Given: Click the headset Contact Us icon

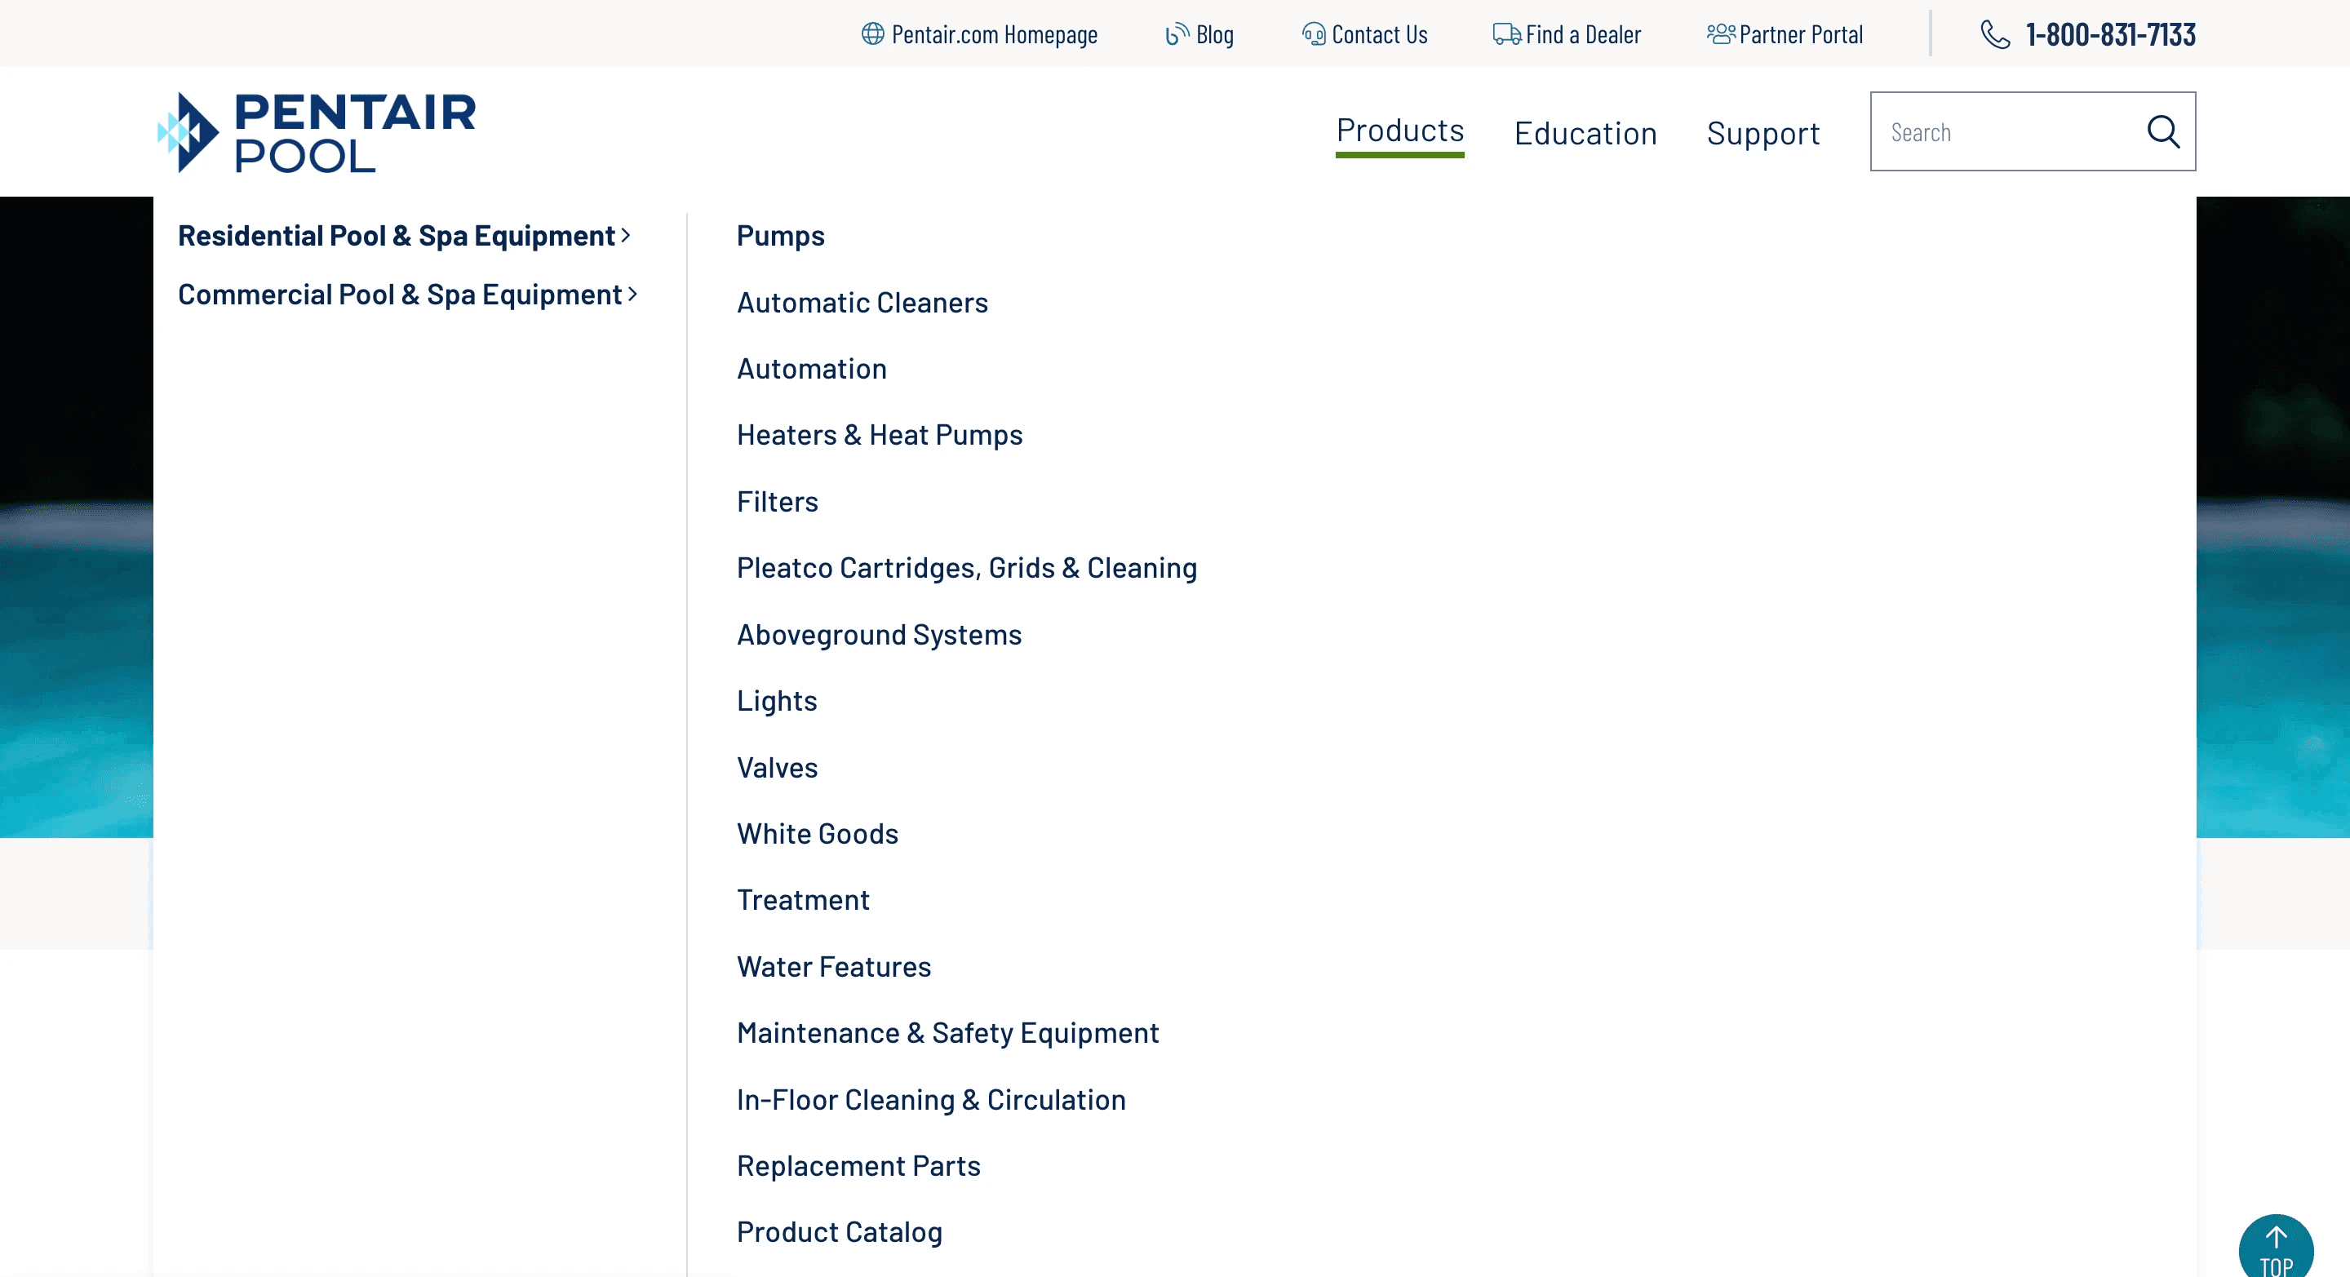Looking at the screenshot, I should click(x=1313, y=33).
